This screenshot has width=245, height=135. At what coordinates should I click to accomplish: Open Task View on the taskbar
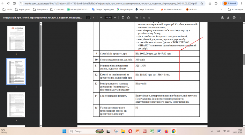coord(108,131)
